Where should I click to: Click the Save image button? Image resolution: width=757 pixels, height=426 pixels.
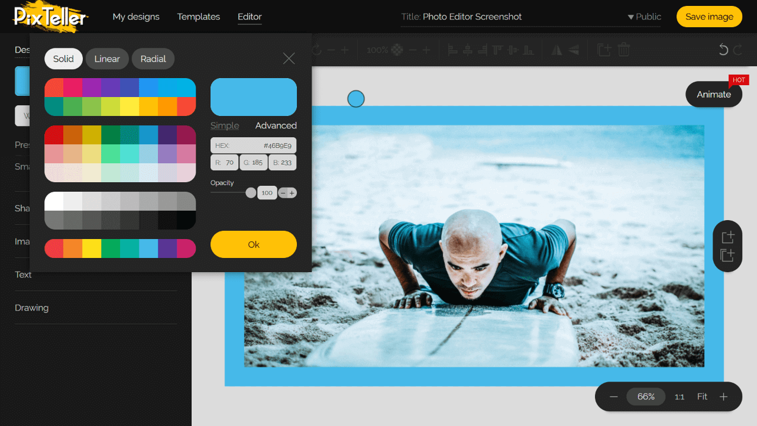pos(709,17)
